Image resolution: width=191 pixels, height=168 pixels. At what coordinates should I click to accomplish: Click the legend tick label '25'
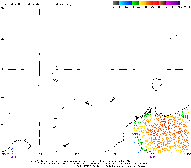point(146,7)
